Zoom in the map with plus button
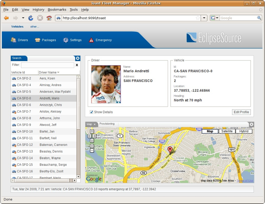265x204 pixels. click(x=92, y=146)
